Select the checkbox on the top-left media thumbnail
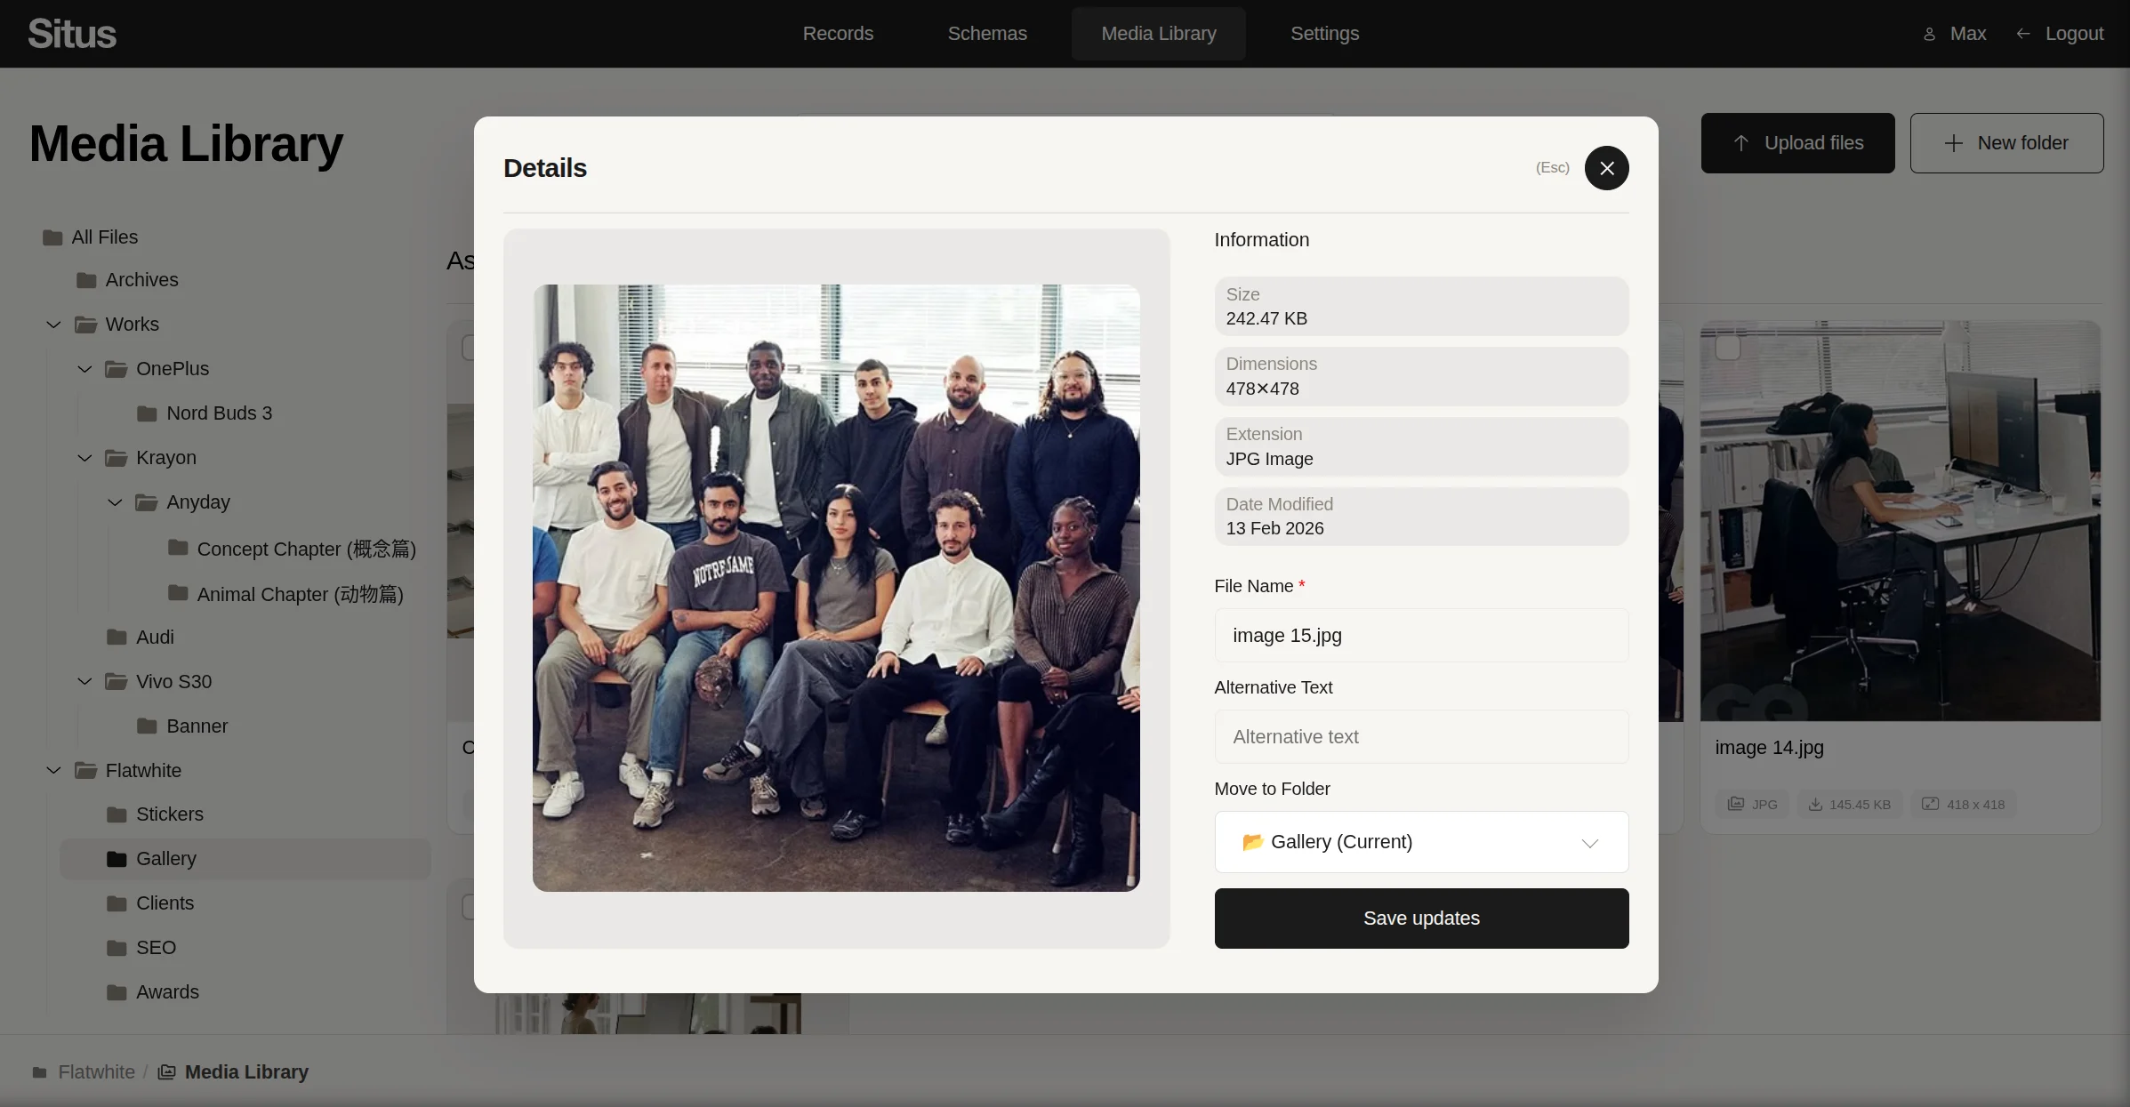2130x1107 pixels. pyautogui.click(x=469, y=348)
